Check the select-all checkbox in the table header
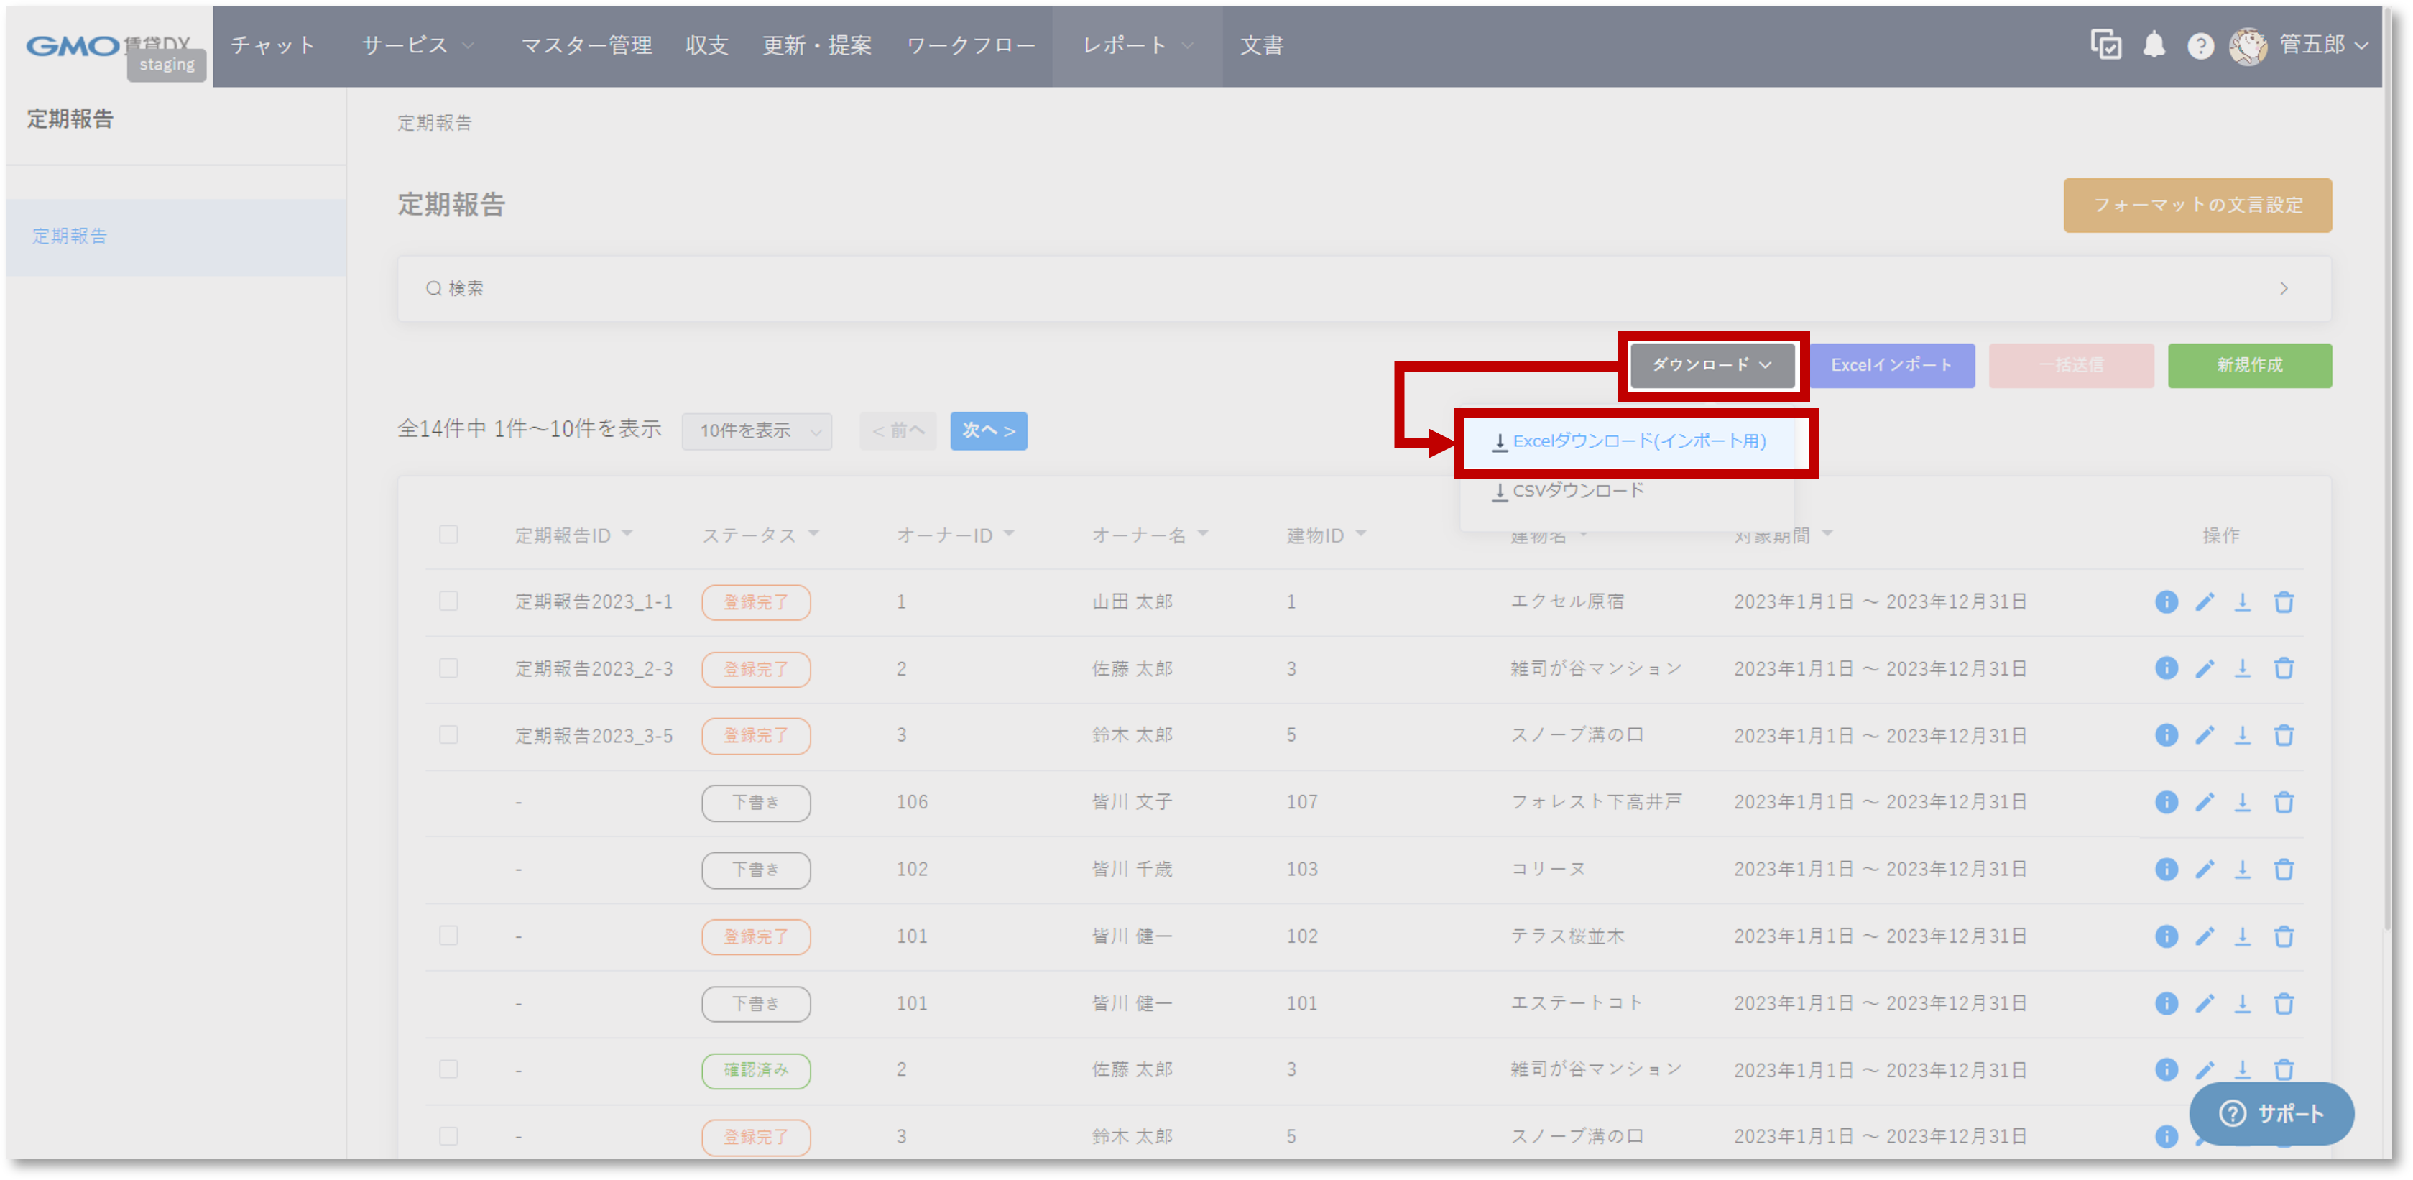 tap(448, 534)
